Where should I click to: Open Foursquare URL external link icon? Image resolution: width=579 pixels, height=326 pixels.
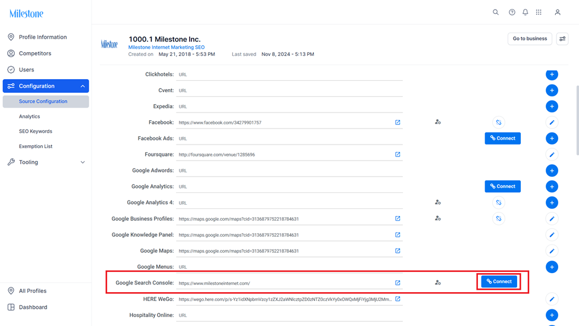click(x=398, y=155)
